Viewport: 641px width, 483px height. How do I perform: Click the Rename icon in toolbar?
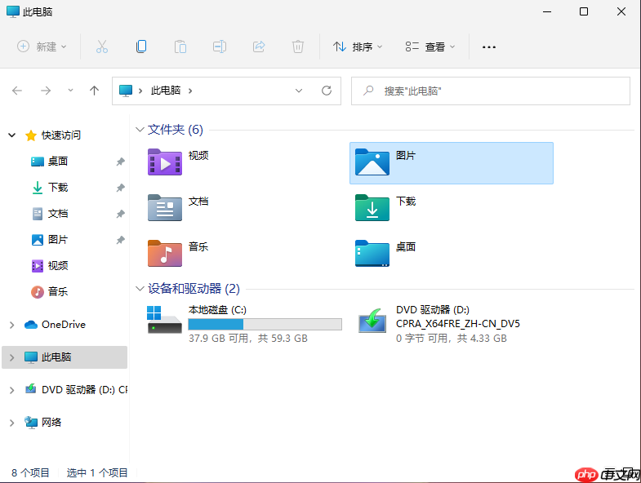(x=220, y=47)
